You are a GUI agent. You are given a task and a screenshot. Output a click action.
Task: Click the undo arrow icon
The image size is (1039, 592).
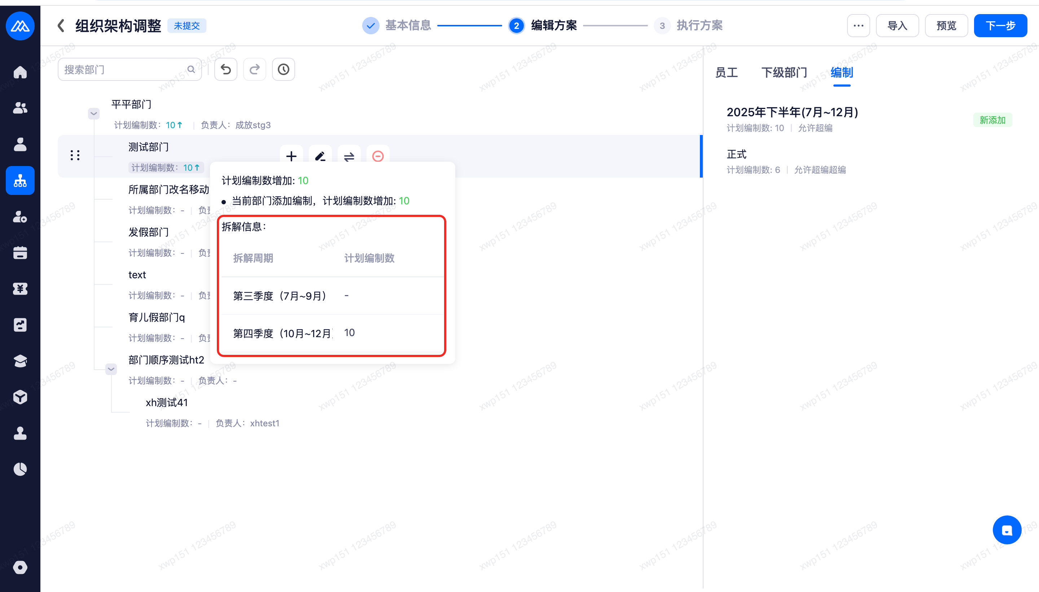[225, 70]
